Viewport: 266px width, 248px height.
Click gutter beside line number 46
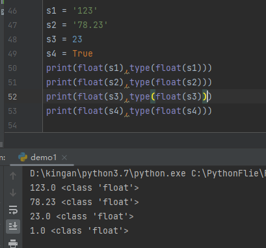coord(29,11)
